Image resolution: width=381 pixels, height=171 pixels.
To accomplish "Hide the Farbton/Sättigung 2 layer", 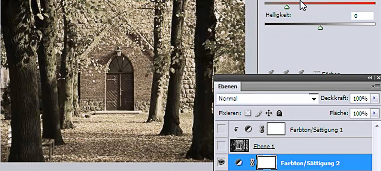I will click(221, 163).
